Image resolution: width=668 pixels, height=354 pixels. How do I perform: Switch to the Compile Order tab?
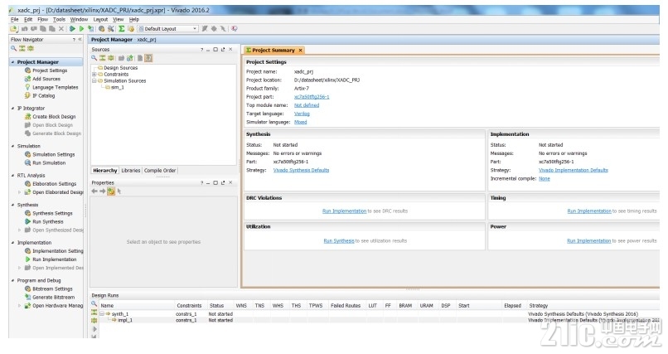[160, 171]
